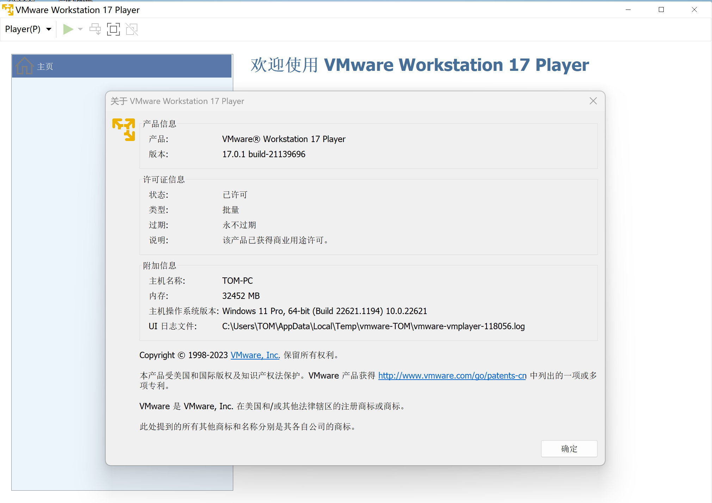Click Send Ctrl+Alt+Del toolbar icon
This screenshot has height=503, width=712.
point(95,29)
